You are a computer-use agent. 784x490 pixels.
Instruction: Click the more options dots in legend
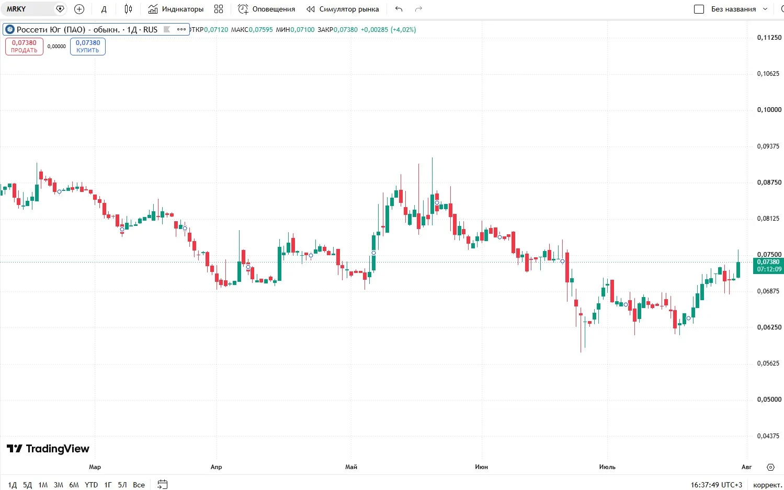(181, 29)
